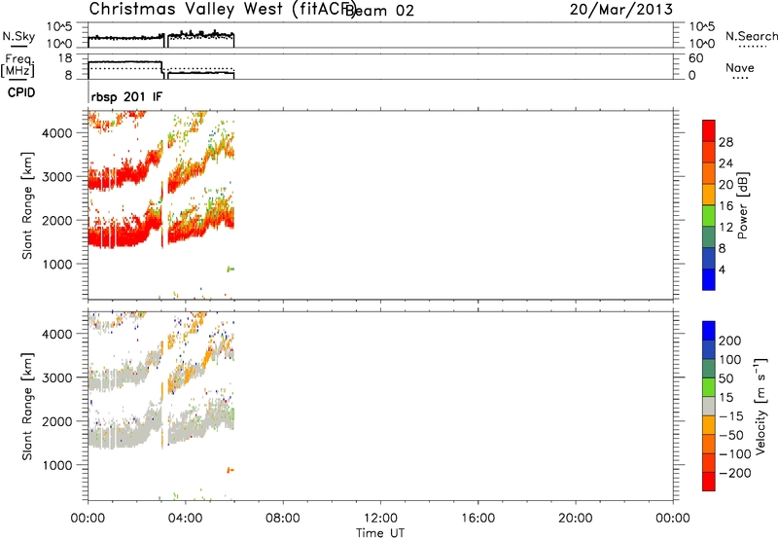Pick the red bottom segment of velocity colorbar
Image resolution: width=778 pixels, height=539 pixels.
709,482
